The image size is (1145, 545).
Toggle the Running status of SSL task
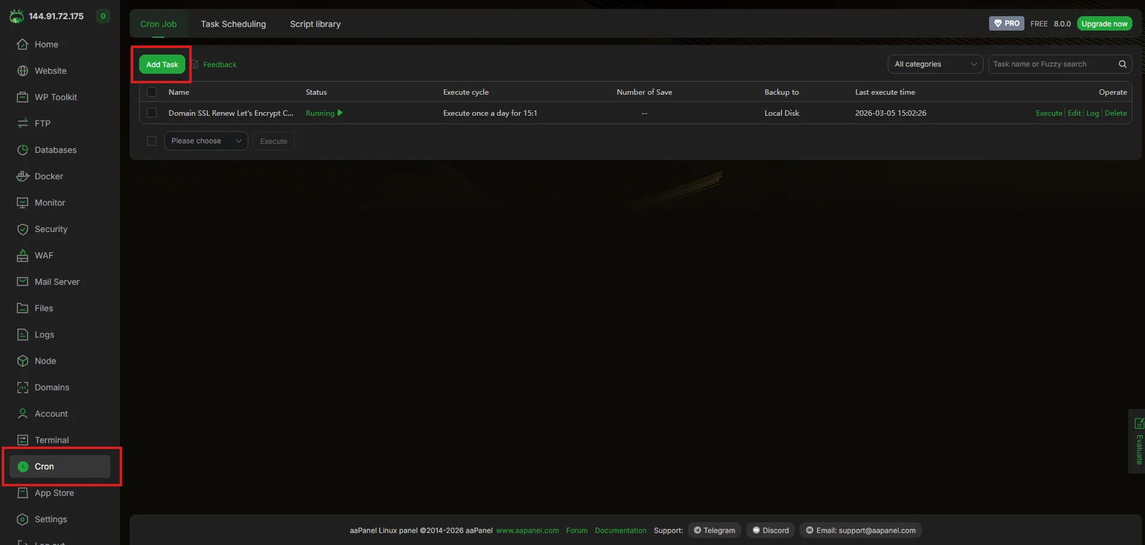[324, 113]
